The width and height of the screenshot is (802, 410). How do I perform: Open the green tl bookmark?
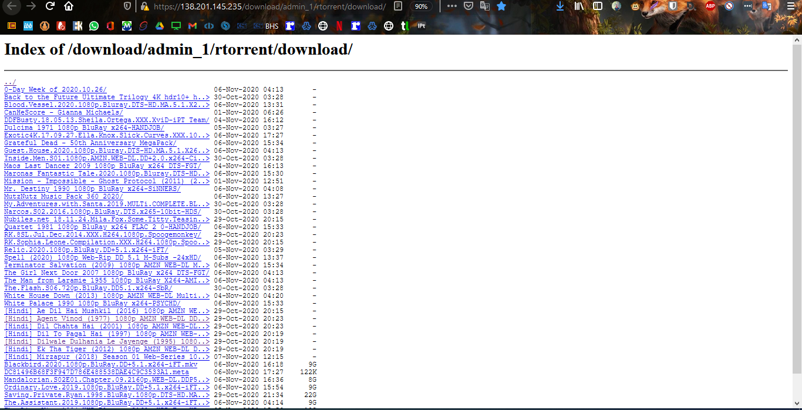click(x=405, y=26)
